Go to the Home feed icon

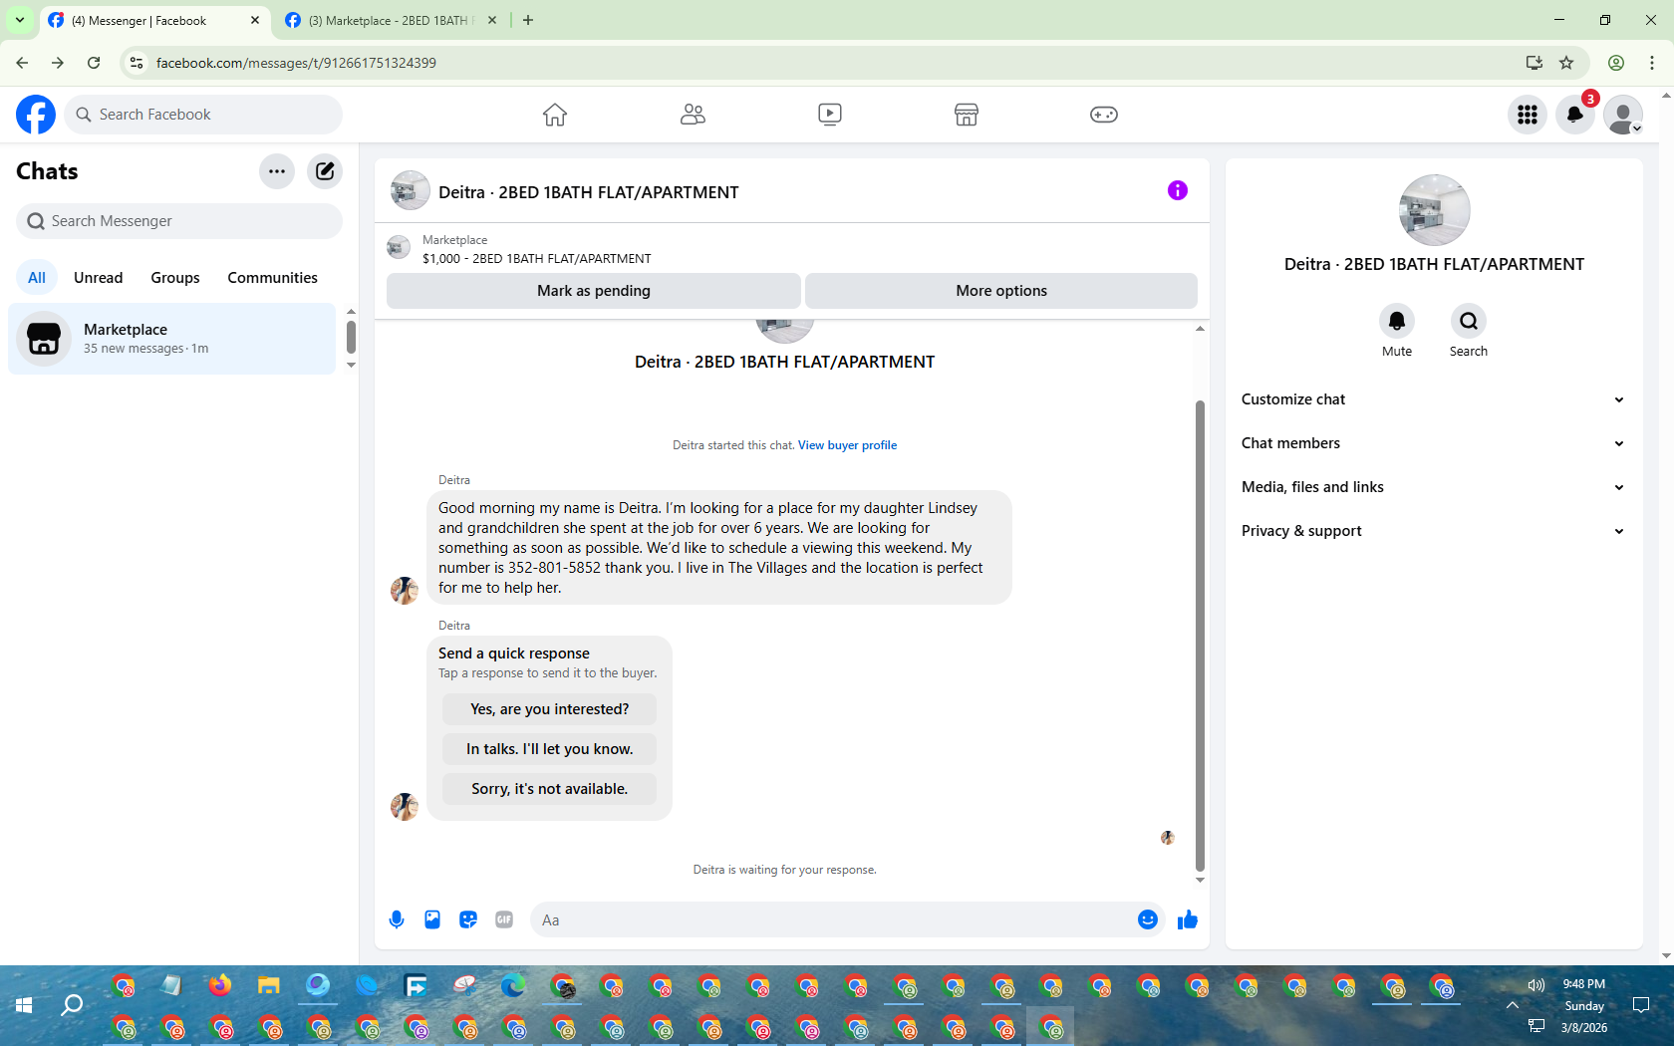pos(555,115)
